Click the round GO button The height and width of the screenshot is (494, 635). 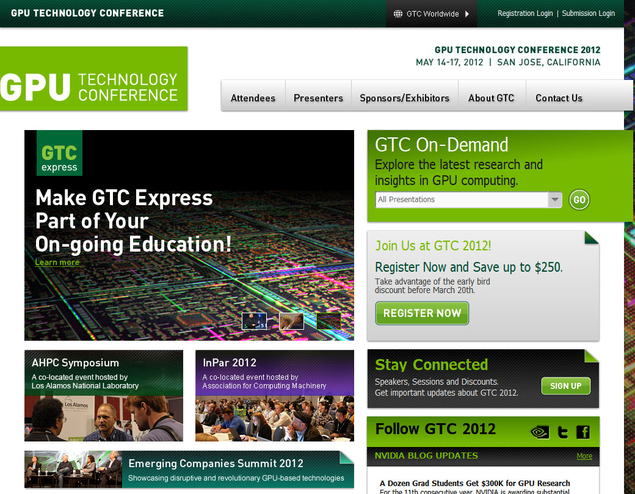(579, 200)
